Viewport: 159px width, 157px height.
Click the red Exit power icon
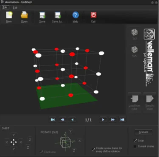tap(93, 15)
